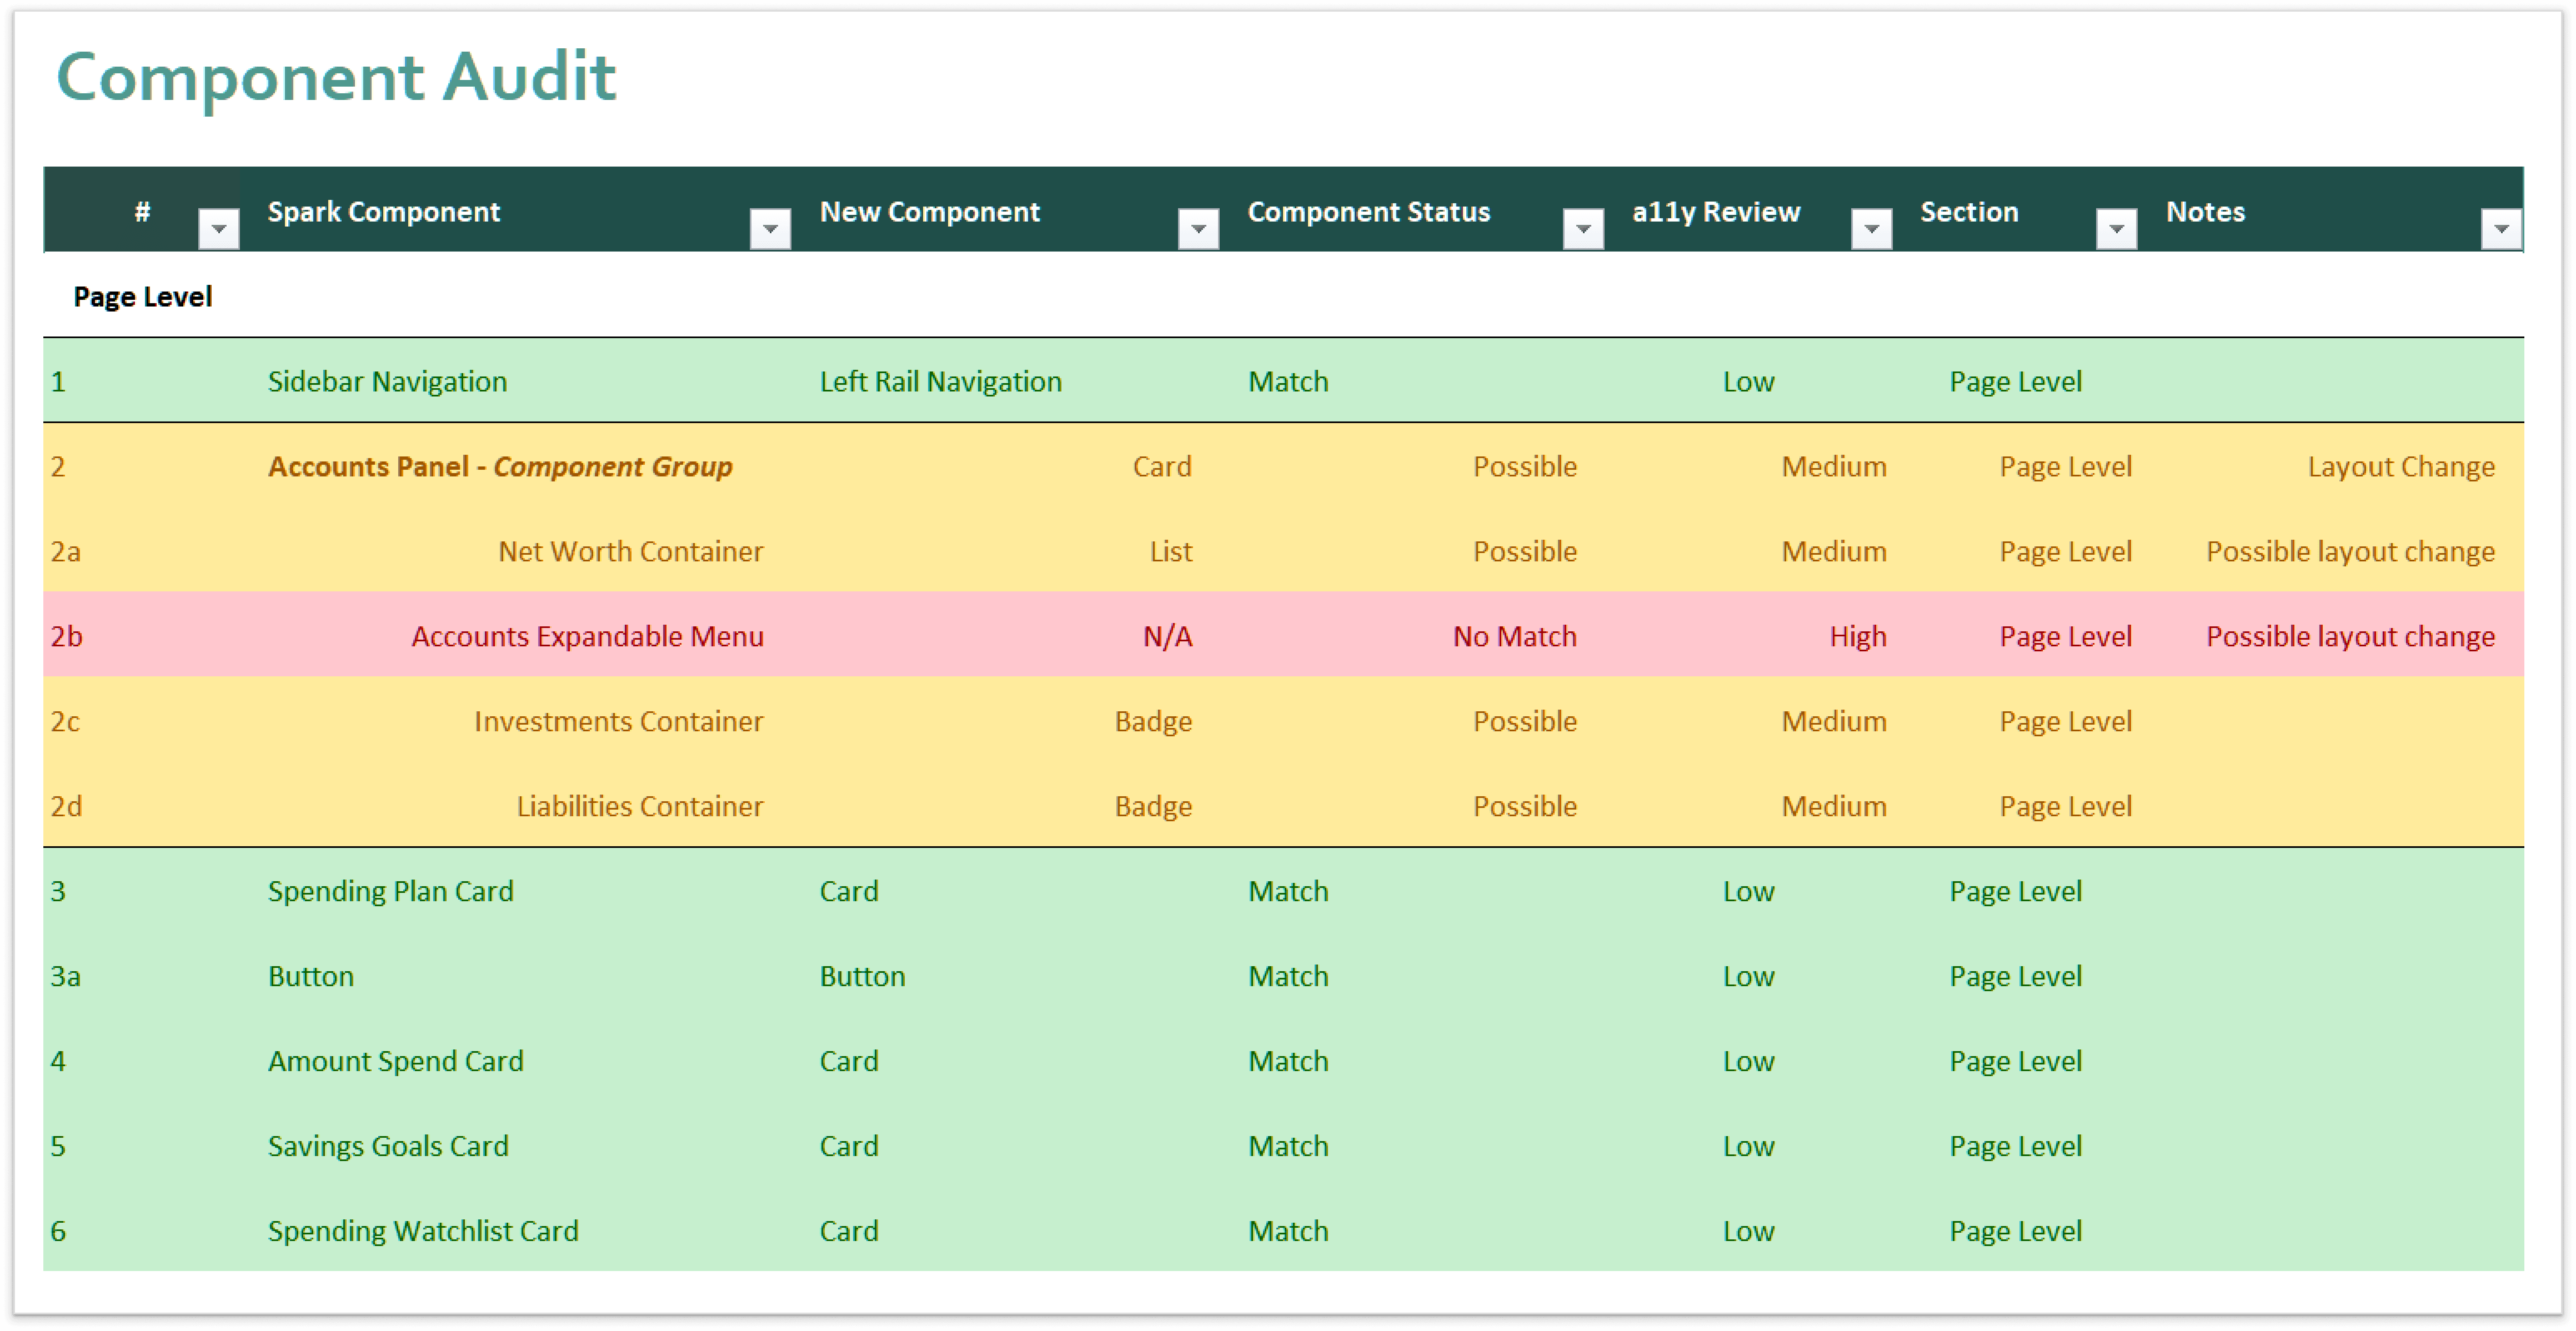
Task: Select the Left Rail Navigation cell
Action: (941, 382)
